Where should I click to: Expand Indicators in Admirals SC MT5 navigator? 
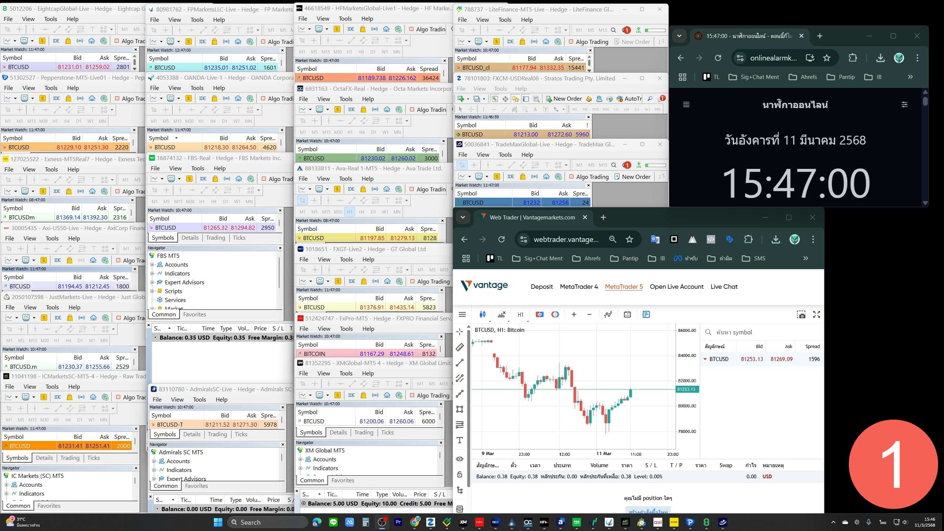coord(154,470)
